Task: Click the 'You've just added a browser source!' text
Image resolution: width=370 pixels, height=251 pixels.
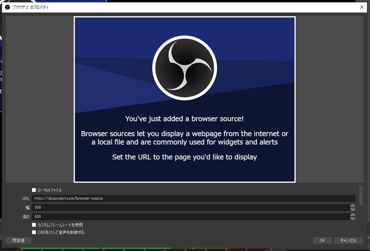Action: point(184,119)
